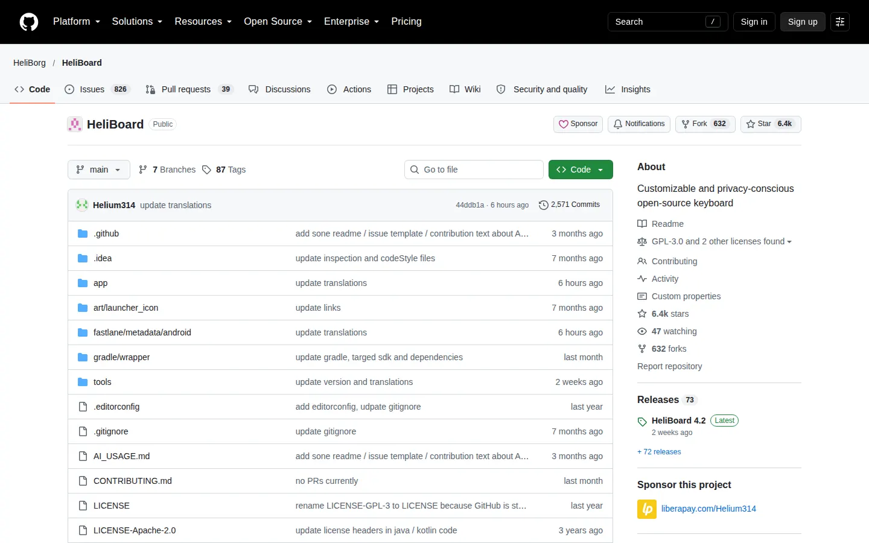This screenshot has width=869, height=543.
Task: Click the history clock icon by Commits
Action: [543, 205]
